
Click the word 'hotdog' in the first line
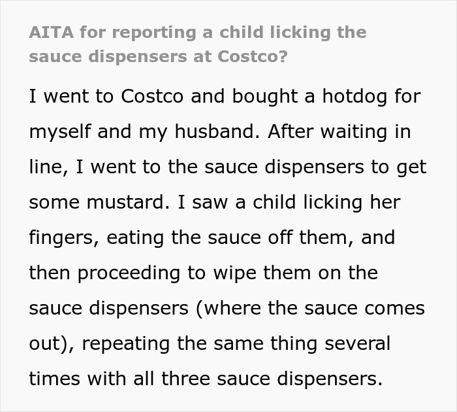[x=355, y=97]
